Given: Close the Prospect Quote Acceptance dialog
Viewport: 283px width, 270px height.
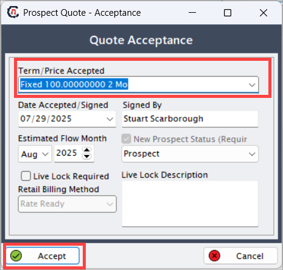Looking at the screenshot, I should click(264, 13).
